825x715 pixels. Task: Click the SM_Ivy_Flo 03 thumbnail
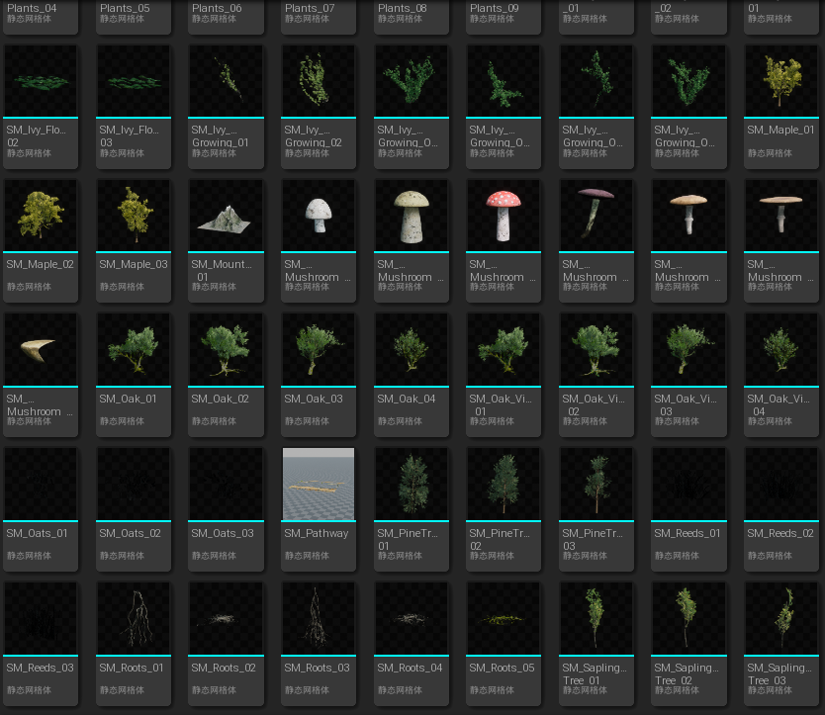tap(134, 81)
